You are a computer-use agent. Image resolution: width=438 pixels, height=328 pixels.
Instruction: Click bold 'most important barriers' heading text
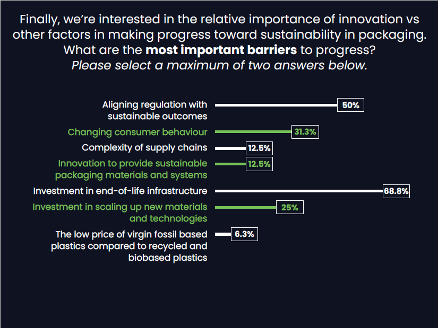pyautogui.click(x=221, y=50)
